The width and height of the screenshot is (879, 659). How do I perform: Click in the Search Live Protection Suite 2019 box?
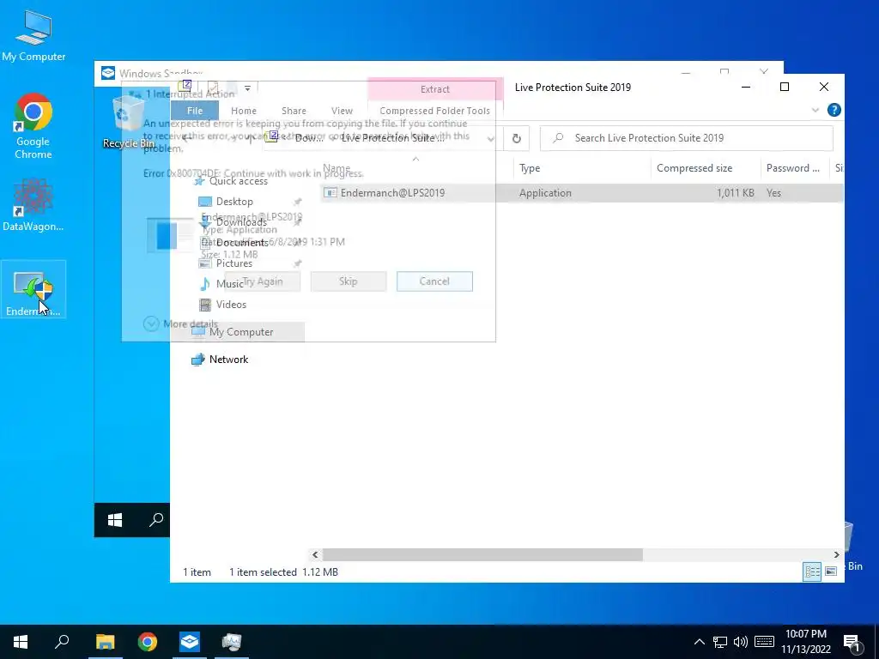click(687, 138)
